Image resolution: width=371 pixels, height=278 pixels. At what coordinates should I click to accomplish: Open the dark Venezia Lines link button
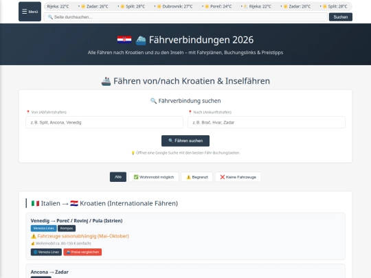click(46, 252)
